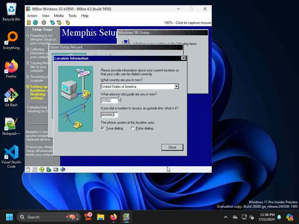
Task: Open the Recycle Bin desktop icon
Action: [x=11, y=12]
